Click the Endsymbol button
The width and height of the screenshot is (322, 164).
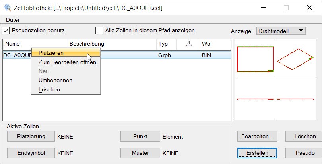(x=31, y=153)
